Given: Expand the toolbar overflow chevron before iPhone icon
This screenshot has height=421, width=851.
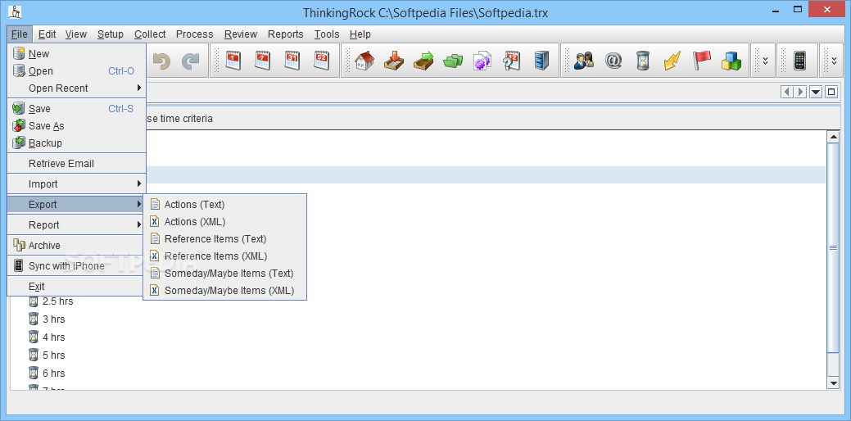Looking at the screenshot, I should click(765, 61).
